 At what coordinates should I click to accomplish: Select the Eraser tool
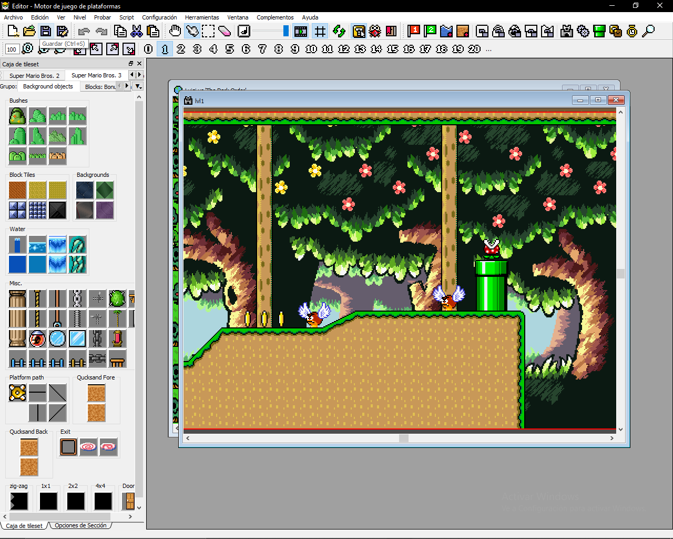(225, 31)
